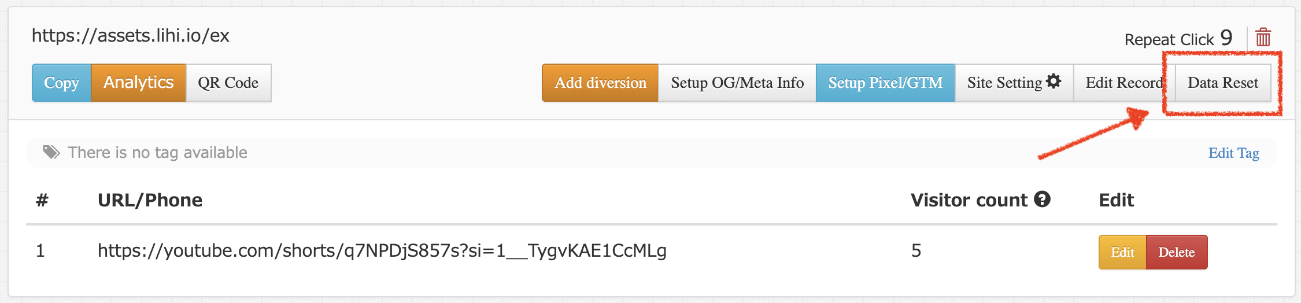Select Setup Pixel/GTM

click(x=885, y=83)
